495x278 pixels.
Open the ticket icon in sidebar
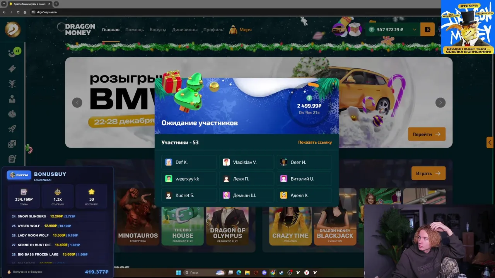(12, 69)
